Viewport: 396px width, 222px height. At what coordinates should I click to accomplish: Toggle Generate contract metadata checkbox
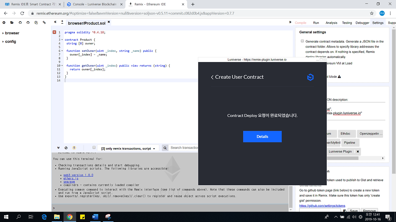tap(302, 41)
